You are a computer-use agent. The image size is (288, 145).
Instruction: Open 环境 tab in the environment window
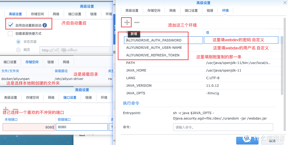coord(225,11)
